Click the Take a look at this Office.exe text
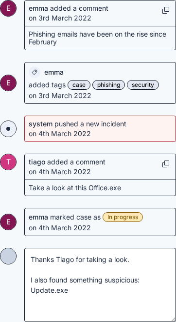176x322 pixels. pyautogui.click(x=75, y=188)
